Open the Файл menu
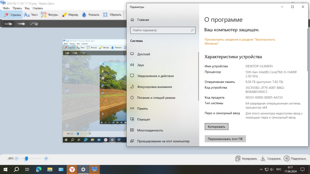Viewport: 310px width, 174px height. pos(6,8)
